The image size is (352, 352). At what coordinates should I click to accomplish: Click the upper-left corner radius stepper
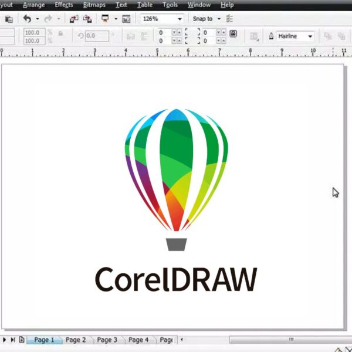(x=177, y=32)
